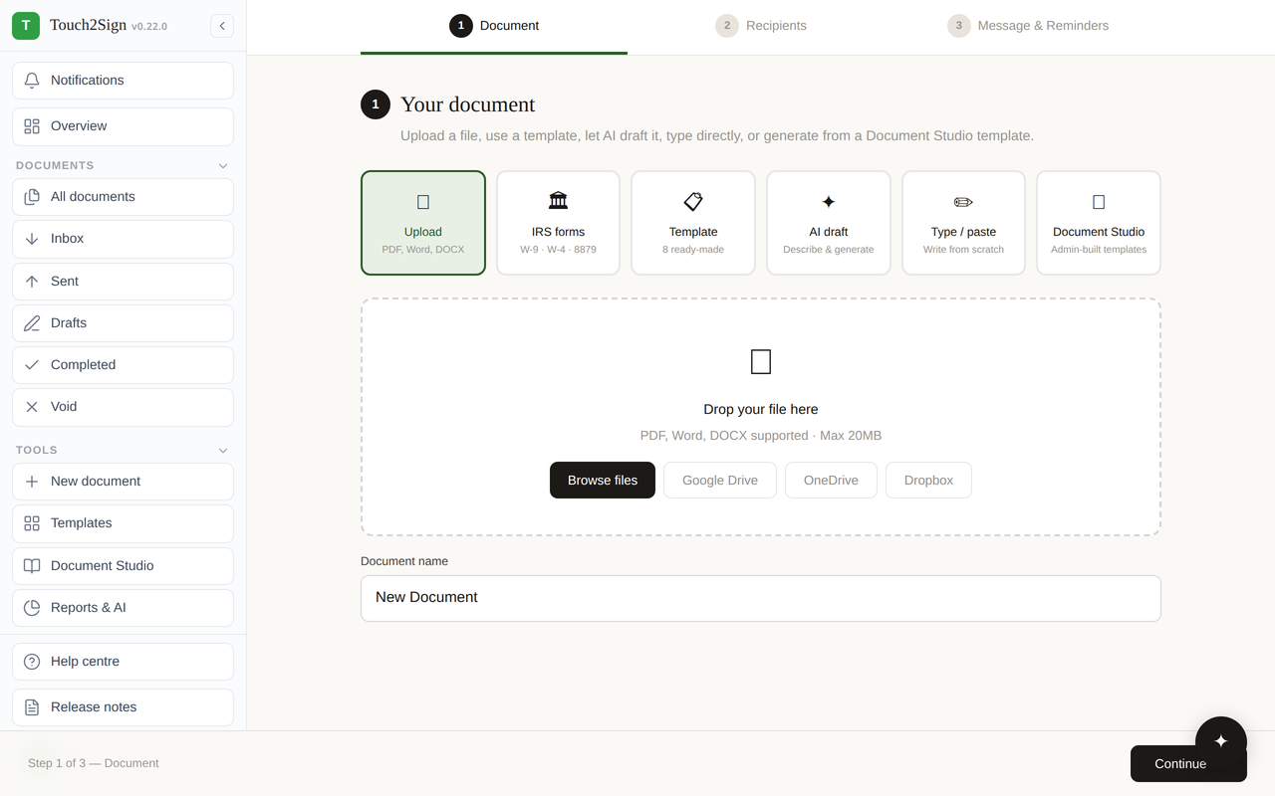Collapse the sidebar with the chevron button

coord(222,26)
